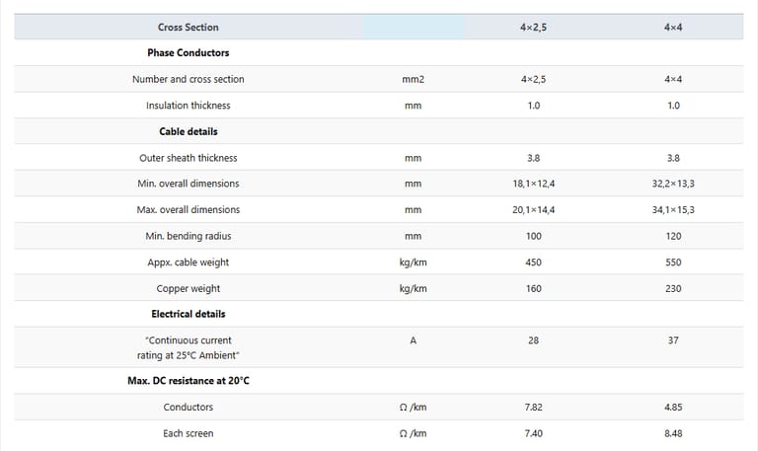Click kg/km unit in the cable weight row
Image resolution: width=758 pixels, height=451 pixels.
413,263
